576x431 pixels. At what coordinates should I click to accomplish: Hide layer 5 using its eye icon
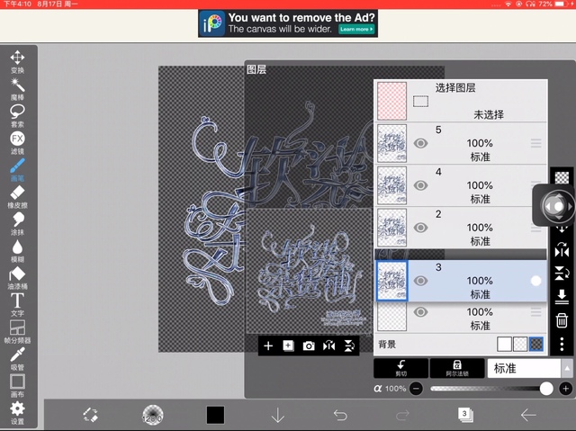(x=420, y=143)
